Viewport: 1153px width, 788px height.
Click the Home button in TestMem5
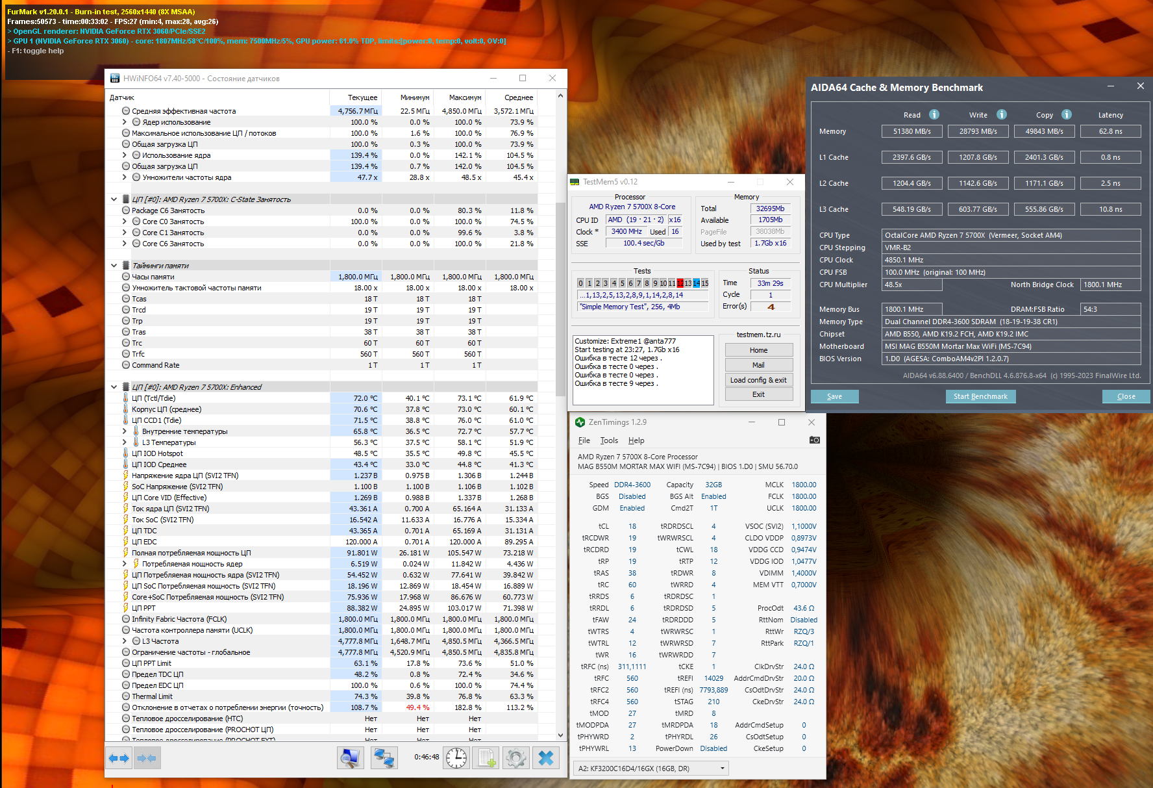click(759, 350)
